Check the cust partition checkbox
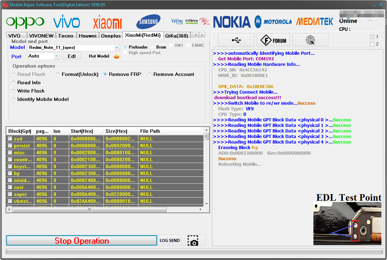Screen dimensions: 387x260 click(10, 187)
